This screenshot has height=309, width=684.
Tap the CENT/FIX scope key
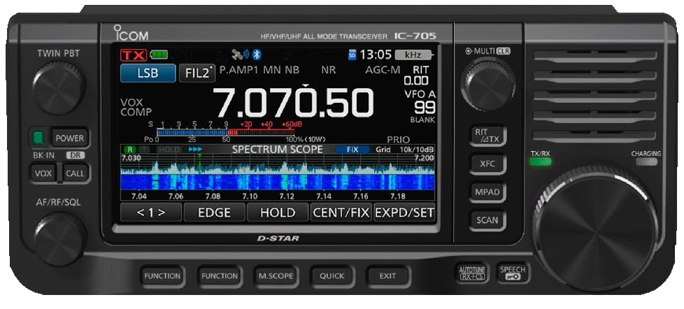[x=341, y=213]
